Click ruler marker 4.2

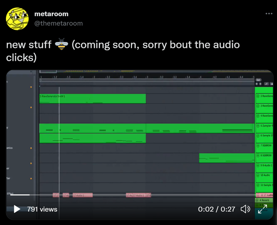click(x=214, y=77)
